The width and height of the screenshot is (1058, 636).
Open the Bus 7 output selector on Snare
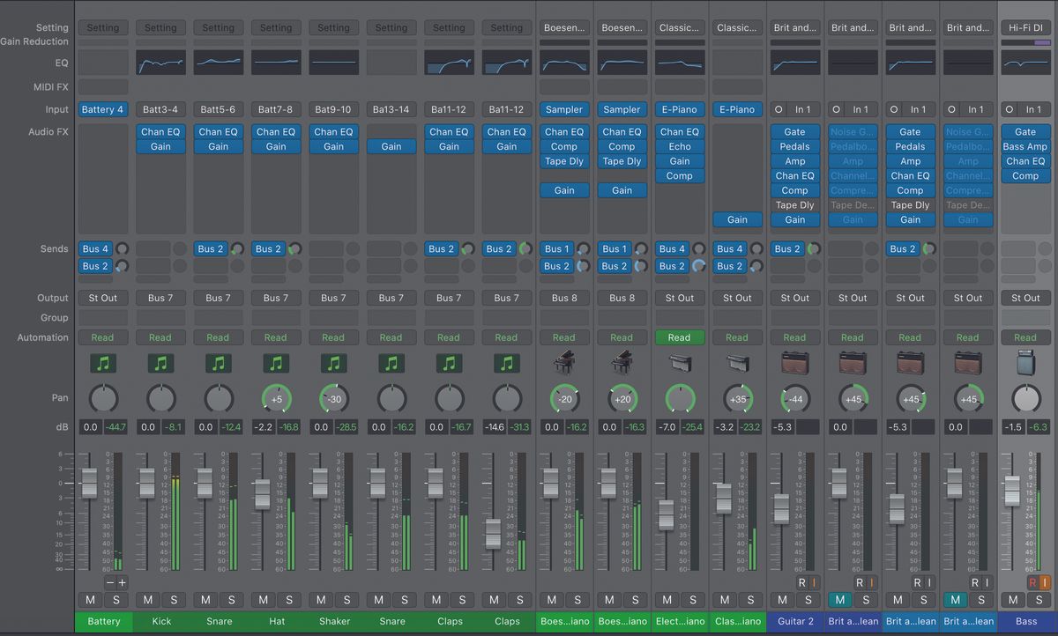tap(218, 298)
